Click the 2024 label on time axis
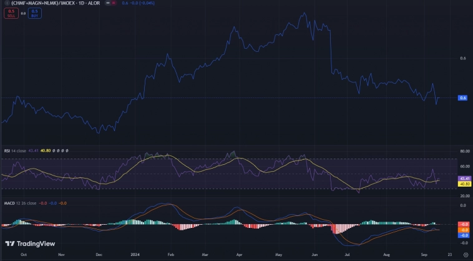The width and height of the screenshot is (473, 261). click(x=135, y=255)
